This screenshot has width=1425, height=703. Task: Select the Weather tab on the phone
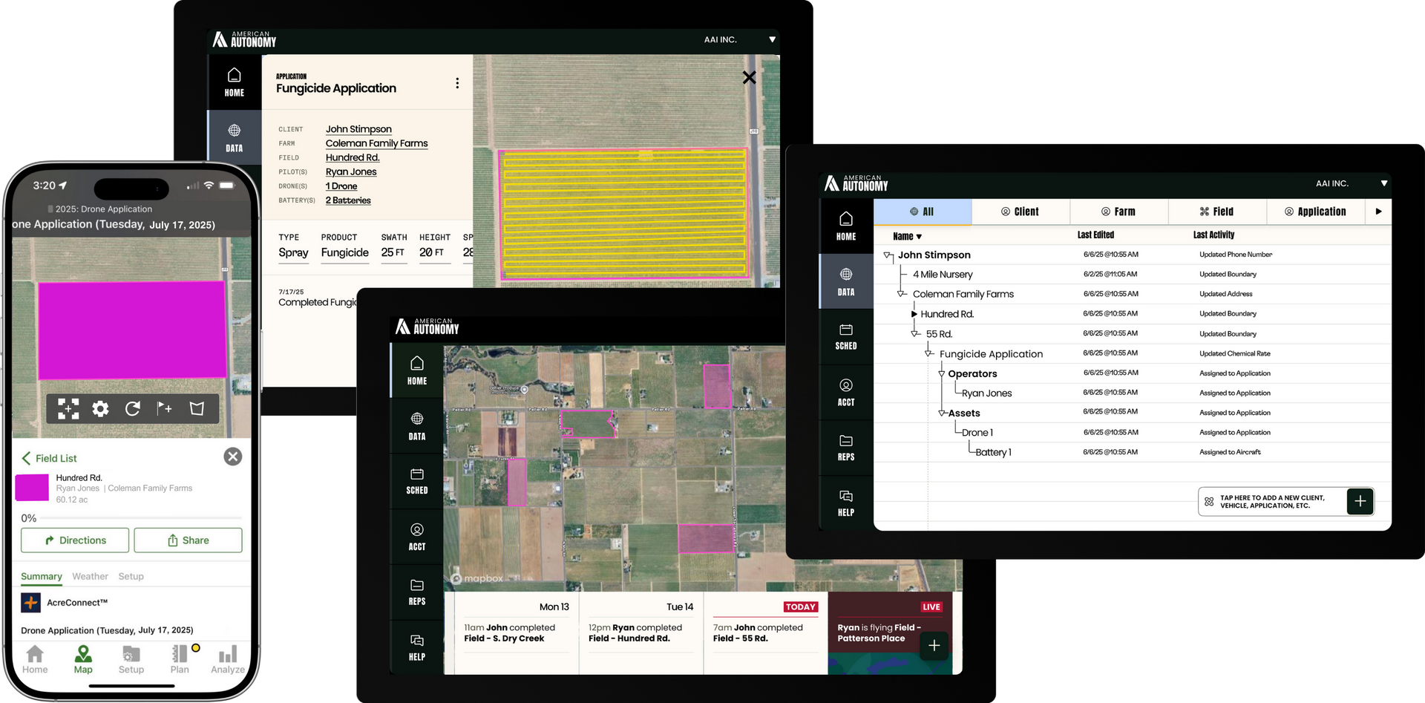coord(90,576)
